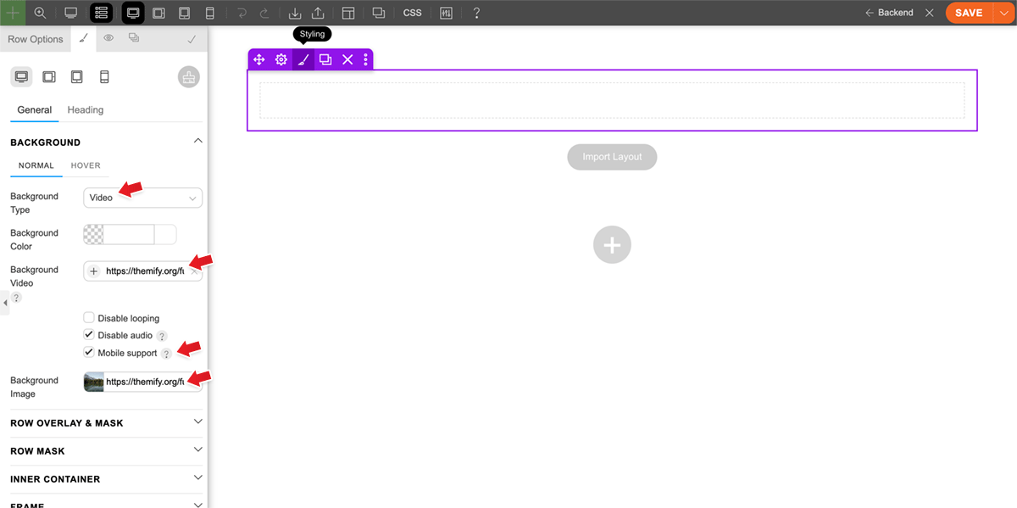Open the Import layout icon
The width and height of the screenshot is (1017, 508).
[x=294, y=13]
